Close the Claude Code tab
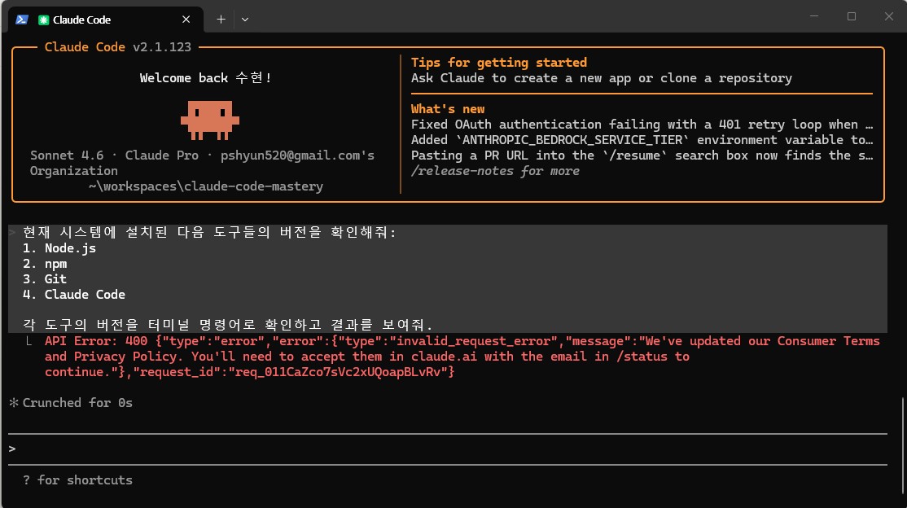 point(186,20)
